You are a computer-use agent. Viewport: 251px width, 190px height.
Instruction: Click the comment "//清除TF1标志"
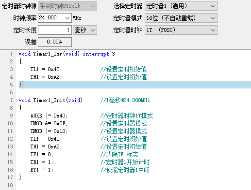[x=119, y=154]
